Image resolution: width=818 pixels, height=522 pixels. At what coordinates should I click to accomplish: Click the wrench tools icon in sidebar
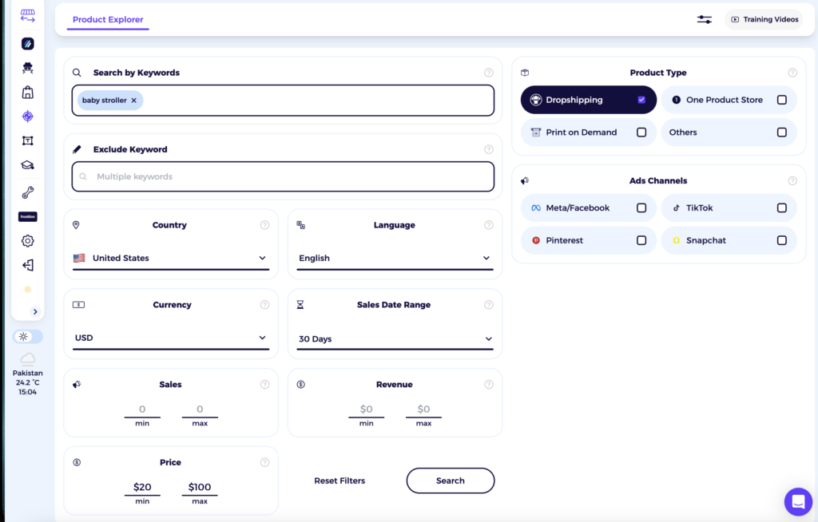[28, 192]
